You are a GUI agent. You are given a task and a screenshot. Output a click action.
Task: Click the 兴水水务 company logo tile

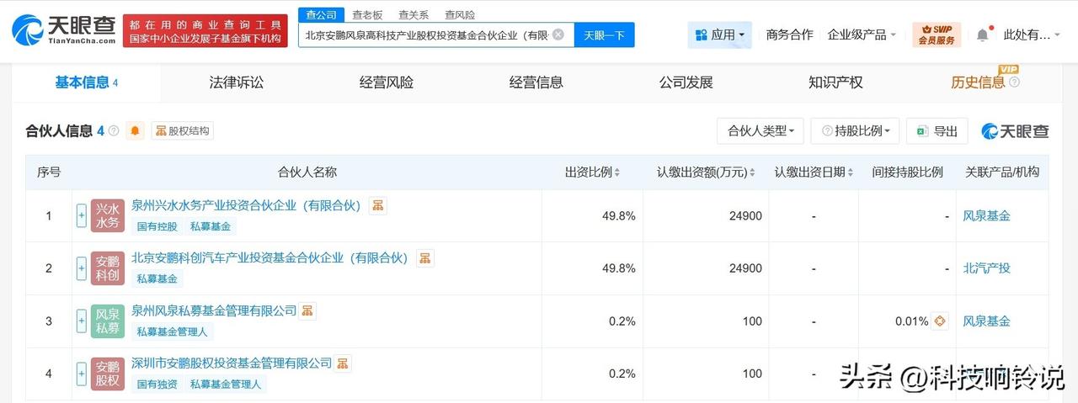108,216
